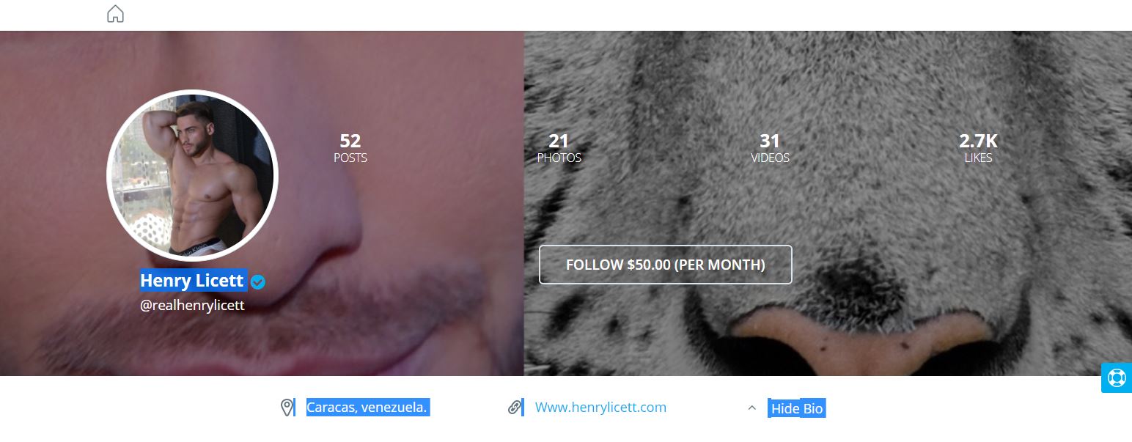Switch to the 31 Videos tab
Image resolution: width=1132 pixels, height=442 pixels.
(x=770, y=147)
